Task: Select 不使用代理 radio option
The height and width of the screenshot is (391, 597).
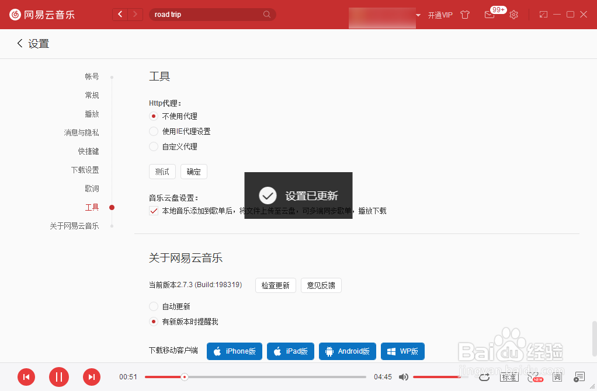Action: coord(154,116)
